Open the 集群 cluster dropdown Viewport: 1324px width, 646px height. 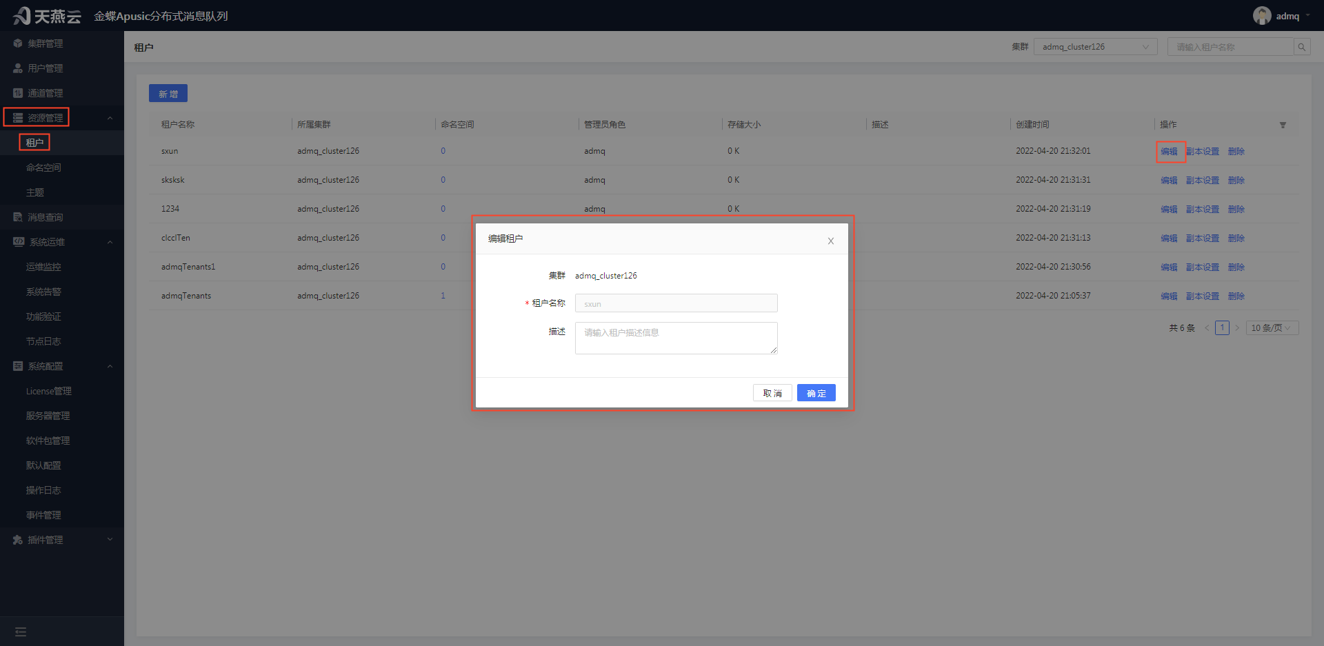(x=1095, y=47)
